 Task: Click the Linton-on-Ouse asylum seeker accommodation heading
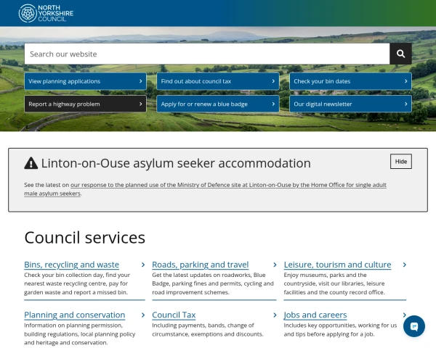176,163
